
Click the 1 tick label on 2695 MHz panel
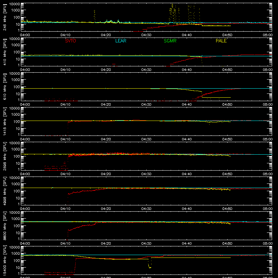click(19, 170)
